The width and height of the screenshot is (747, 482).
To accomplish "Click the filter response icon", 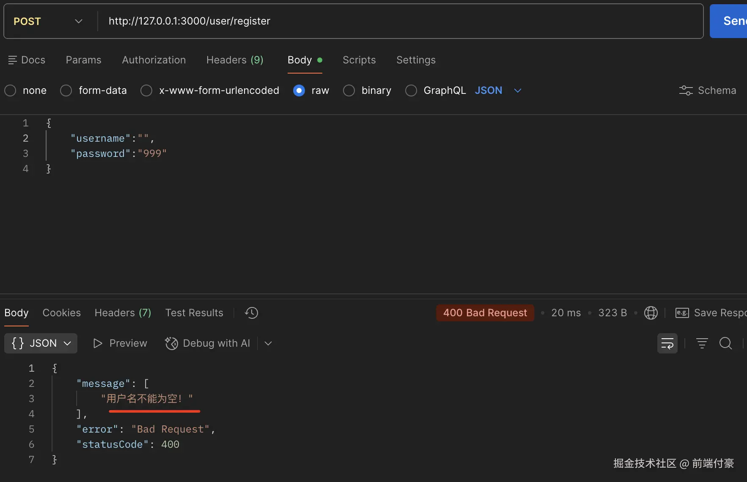I will (x=702, y=343).
